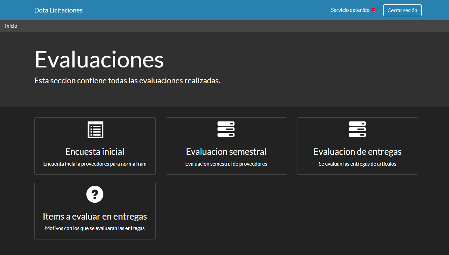Click the server icon above Evaluacion de entregas

click(357, 129)
